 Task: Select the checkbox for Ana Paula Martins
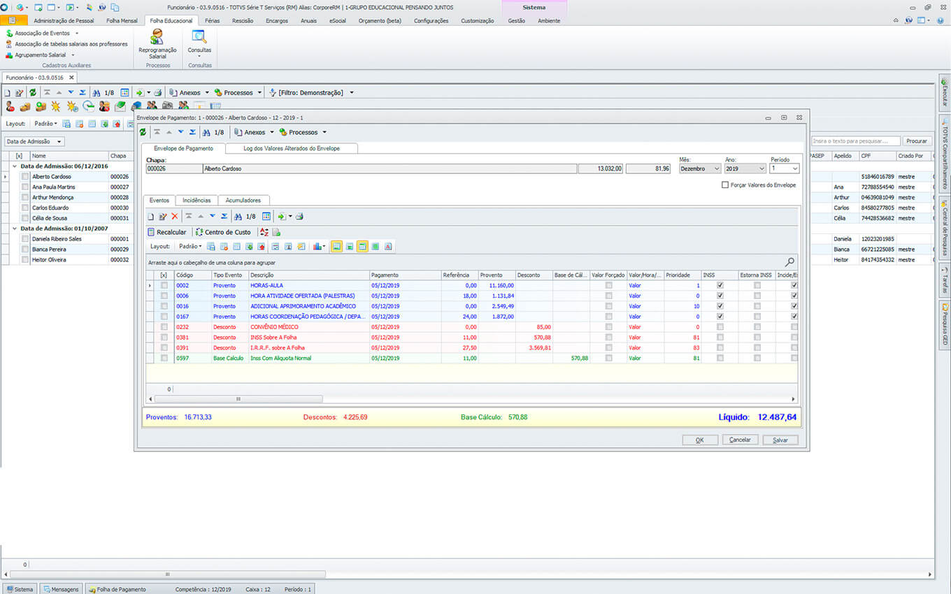(x=25, y=187)
